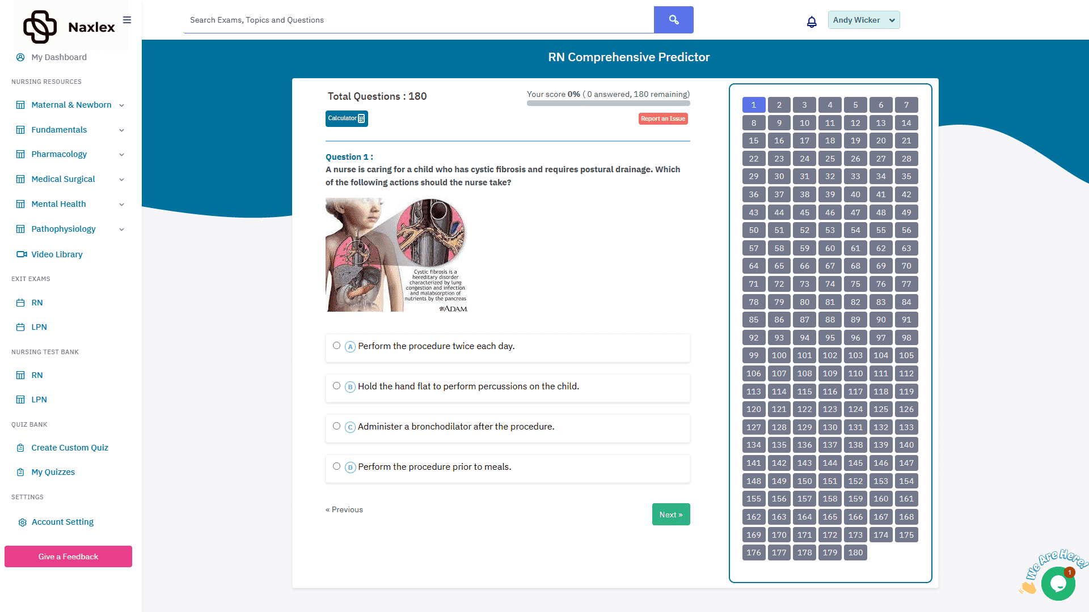Click the RN exit exam grid icon
Viewport: 1089px width, 612px height.
point(20,303)
